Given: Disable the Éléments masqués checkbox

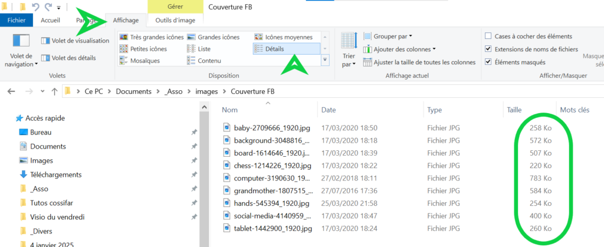Looking at the screenshot, I should point(488,62).
